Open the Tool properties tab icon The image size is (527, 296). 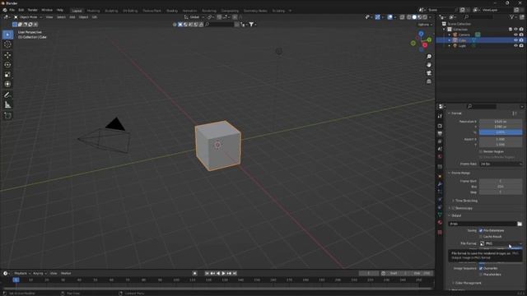pyautogui.click(x=440, y=116)
